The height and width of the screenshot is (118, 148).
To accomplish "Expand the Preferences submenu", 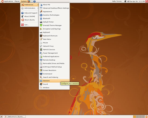I will [x=30, y=5].
